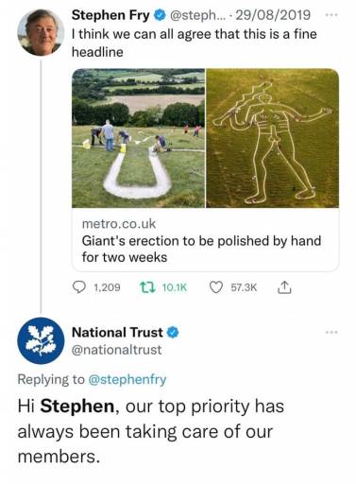
Task: Open the @stephenfry mention link
Action: click(x=127, y=379)
